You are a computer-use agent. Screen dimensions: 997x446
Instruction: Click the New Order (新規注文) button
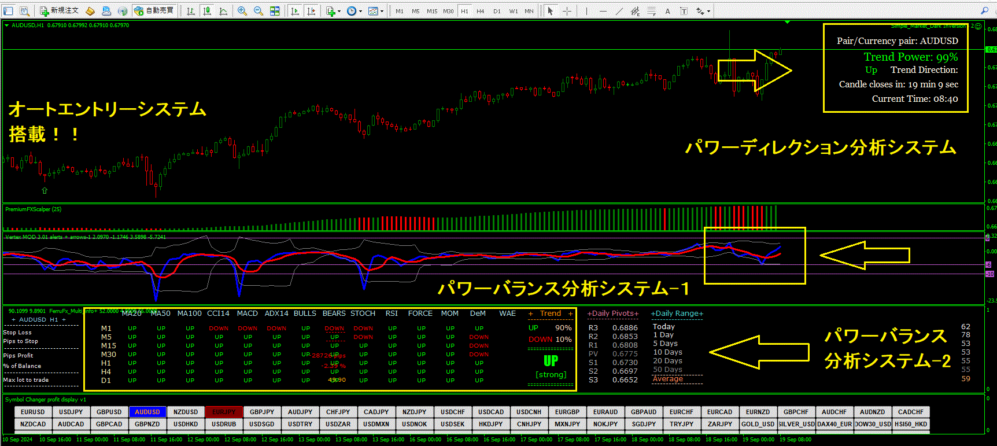(x=59, y=11)
